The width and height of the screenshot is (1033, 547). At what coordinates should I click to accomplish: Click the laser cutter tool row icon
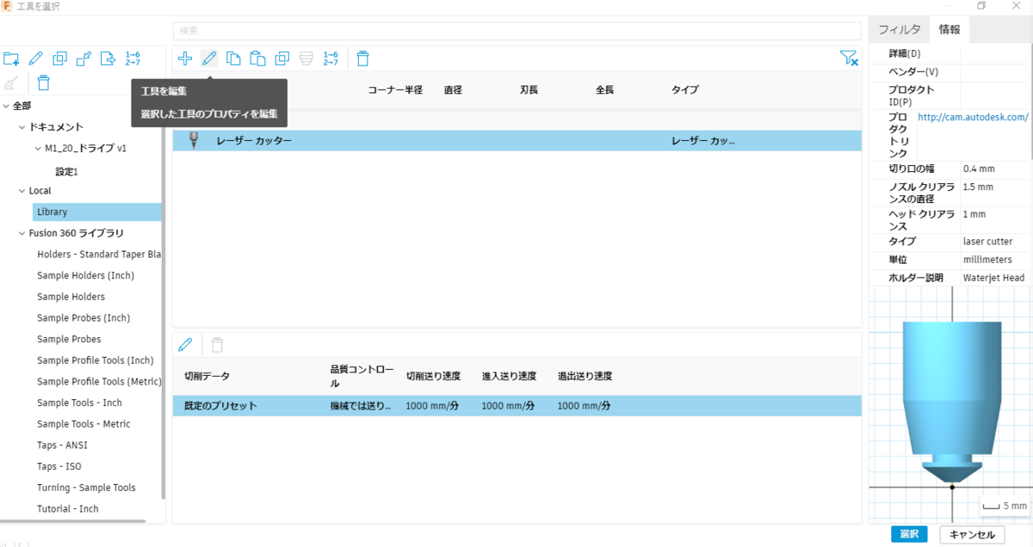[194, 140]
